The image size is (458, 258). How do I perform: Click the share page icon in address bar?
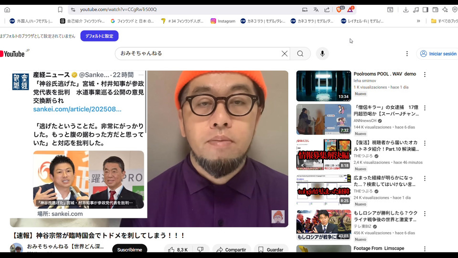point(327,10)
